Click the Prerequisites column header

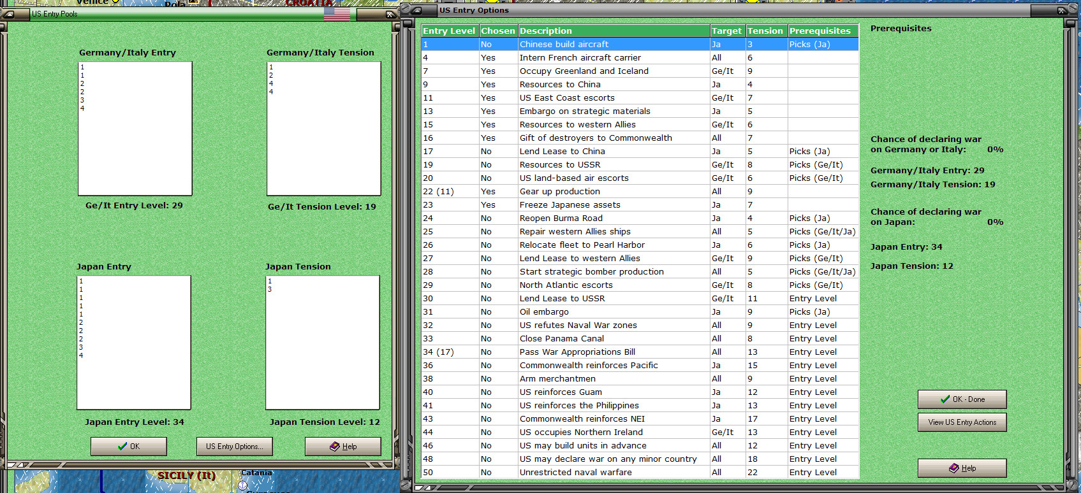(x=823, y=31)
